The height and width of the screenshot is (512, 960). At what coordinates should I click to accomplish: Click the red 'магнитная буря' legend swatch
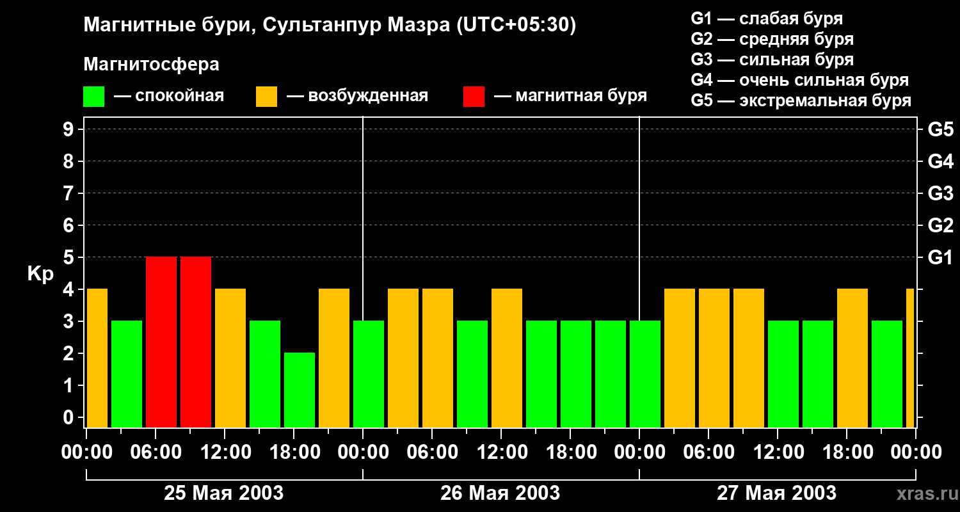[x=474, y=97]
